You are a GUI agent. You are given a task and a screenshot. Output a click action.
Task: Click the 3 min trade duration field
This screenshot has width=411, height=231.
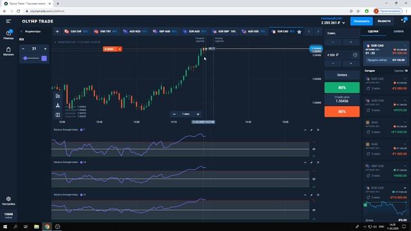(x=342, y=33)
